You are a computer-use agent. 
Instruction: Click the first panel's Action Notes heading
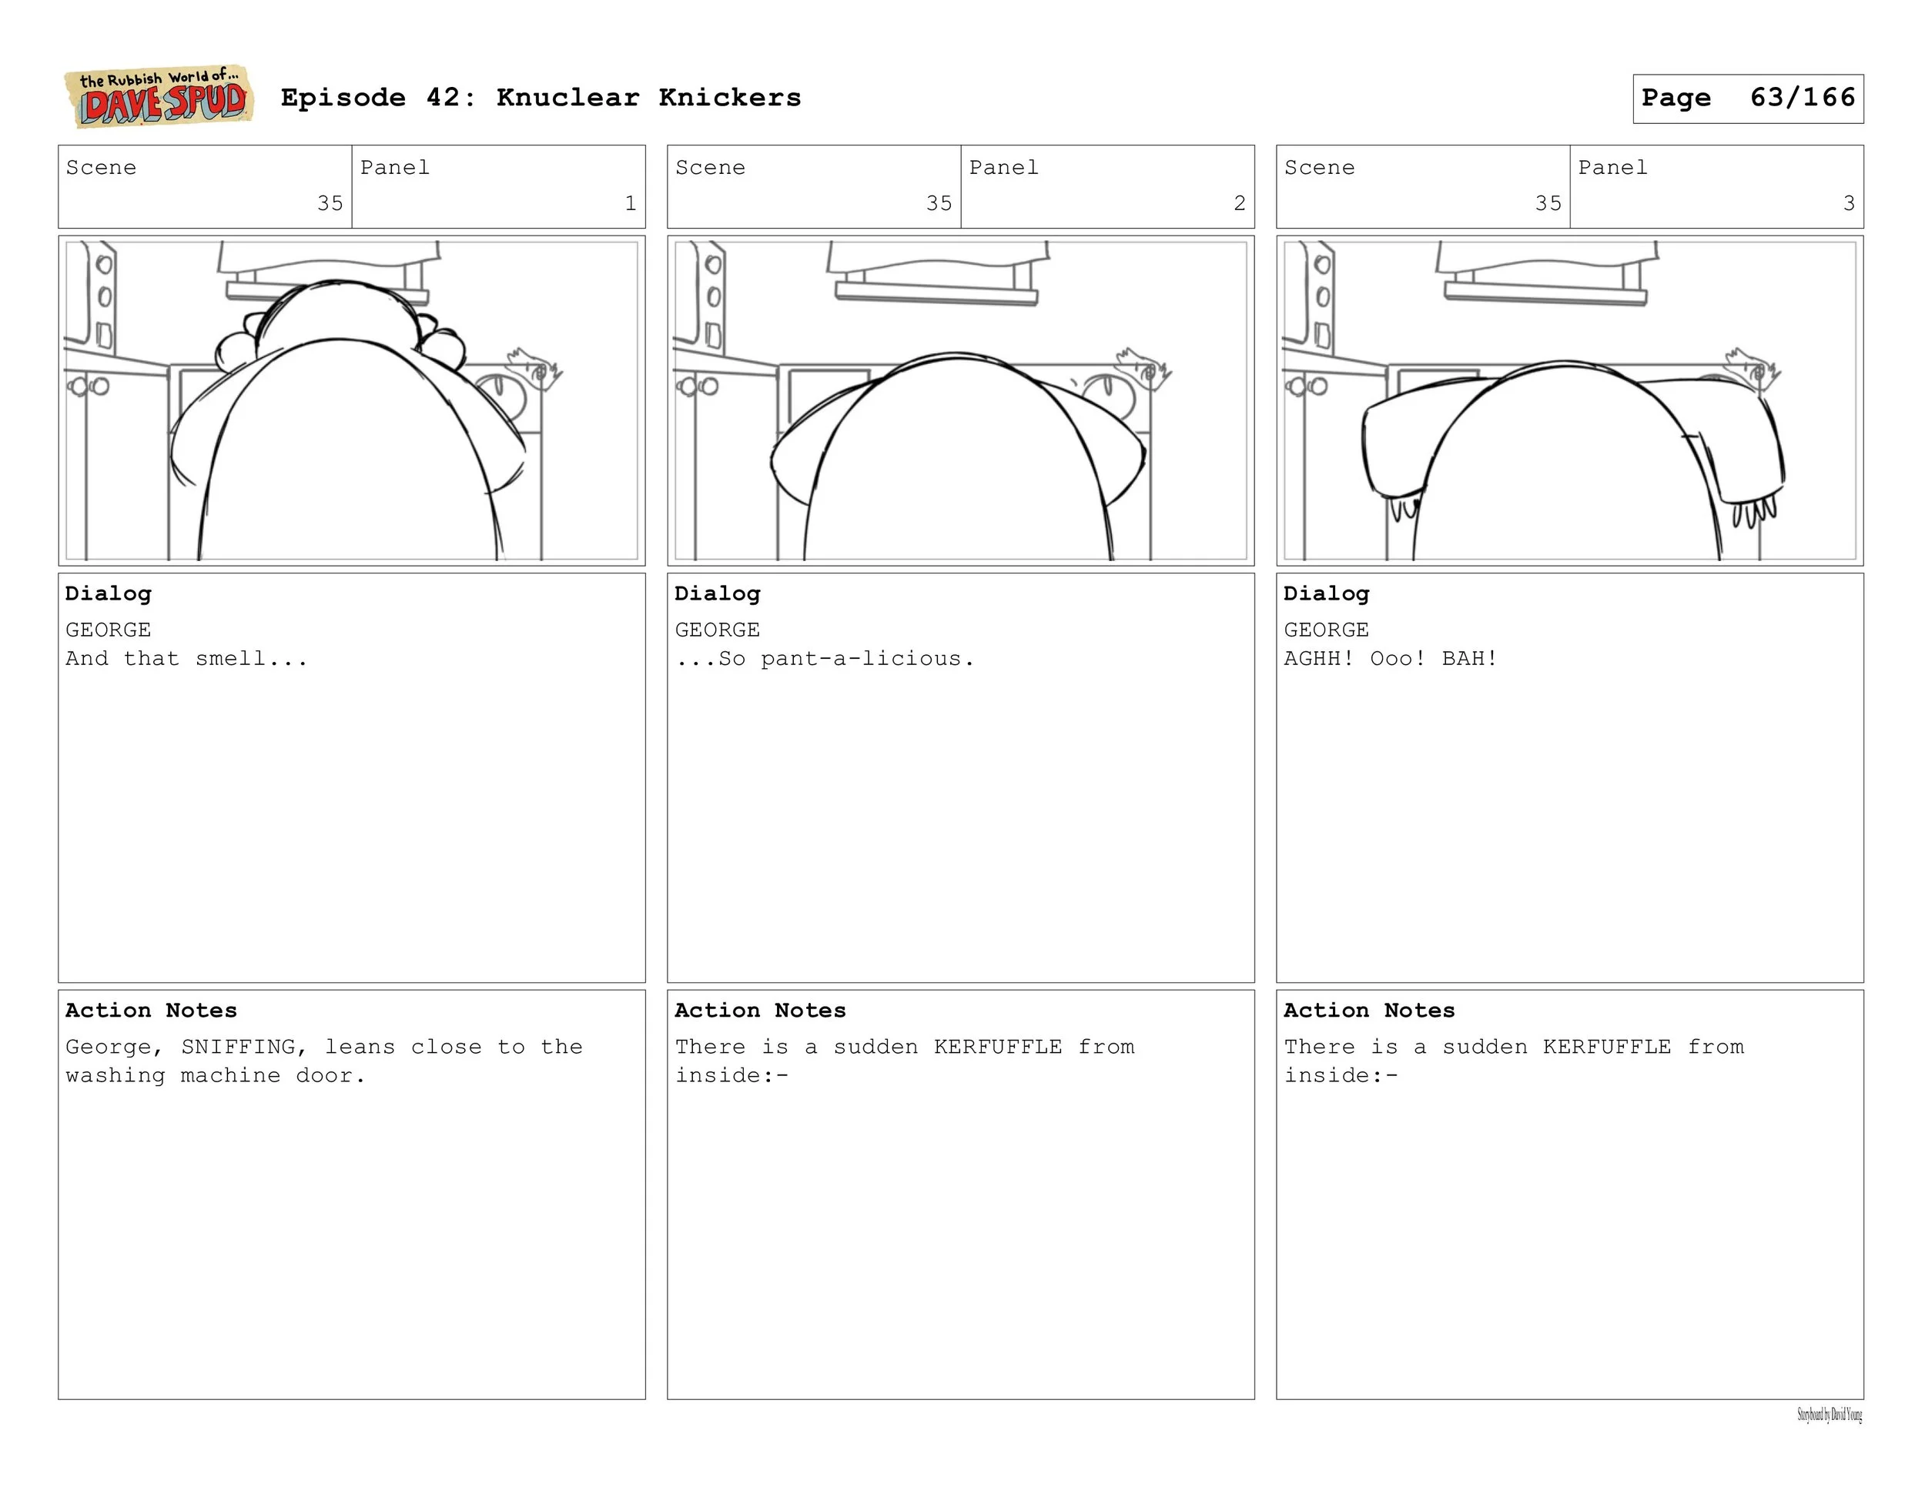pyautogui.click(x=151, y=1011)
